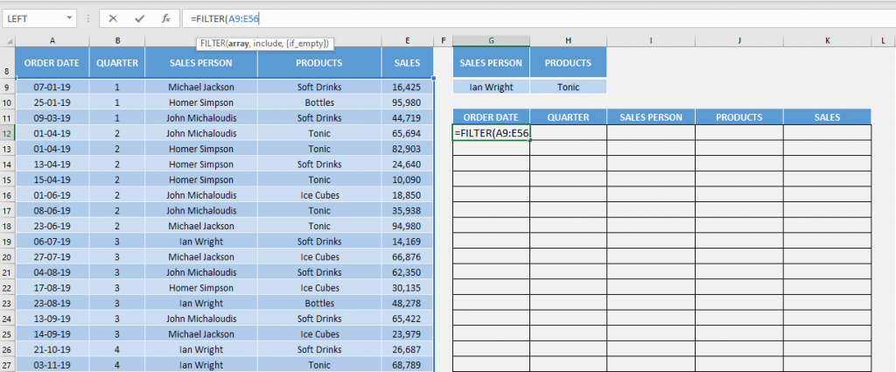
Task: Click column K header
Action: 827,40
